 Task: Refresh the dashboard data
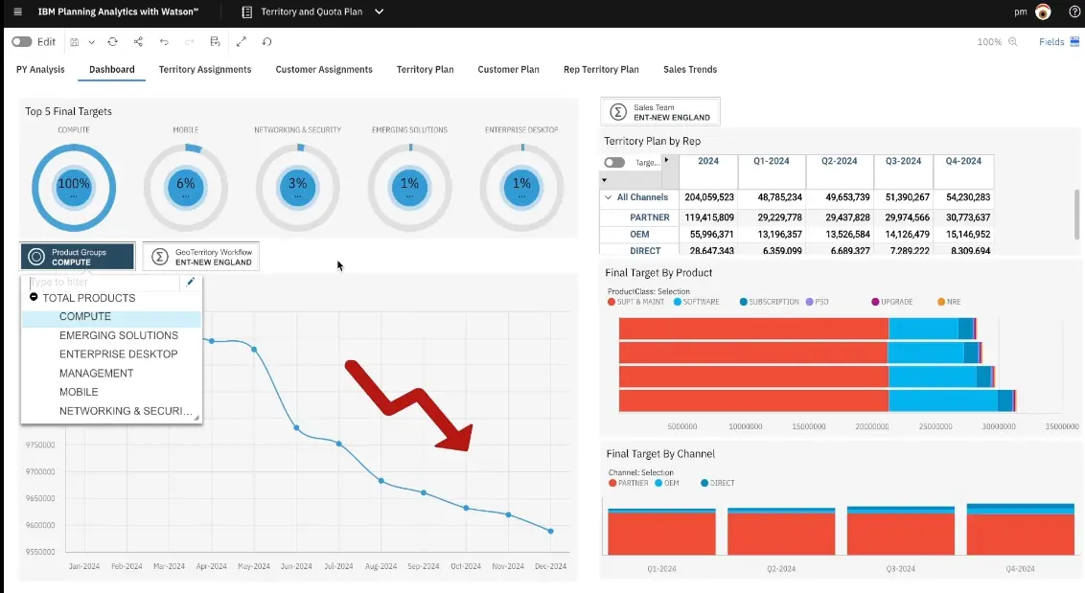[112, 41]
